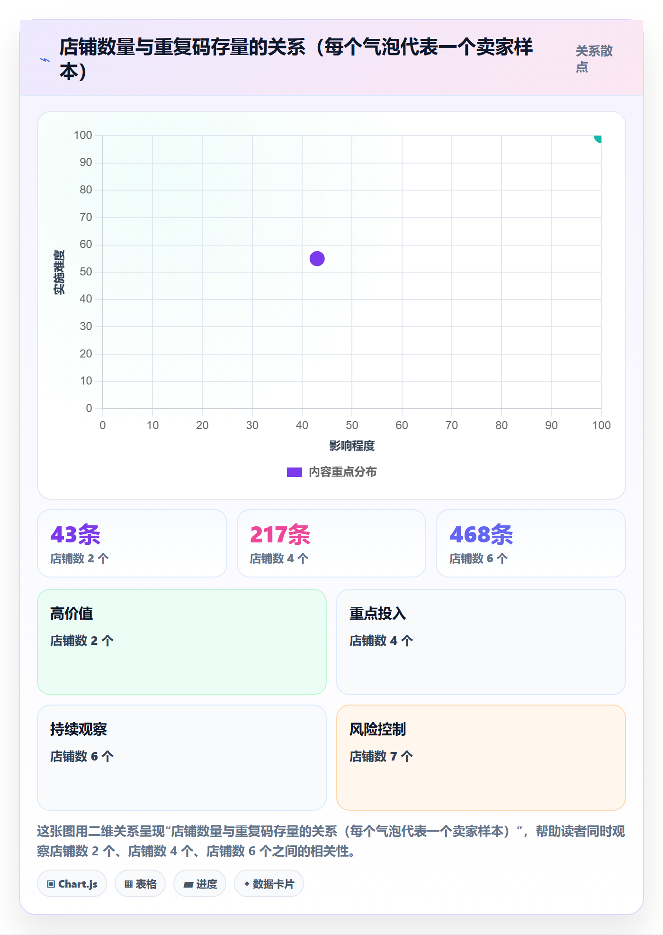Click the 实施难度 y-axis title

click(x=59, y=272)
